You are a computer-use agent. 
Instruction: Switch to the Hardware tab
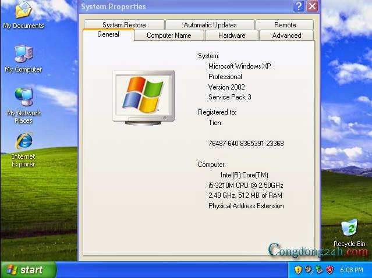(232, 35)
